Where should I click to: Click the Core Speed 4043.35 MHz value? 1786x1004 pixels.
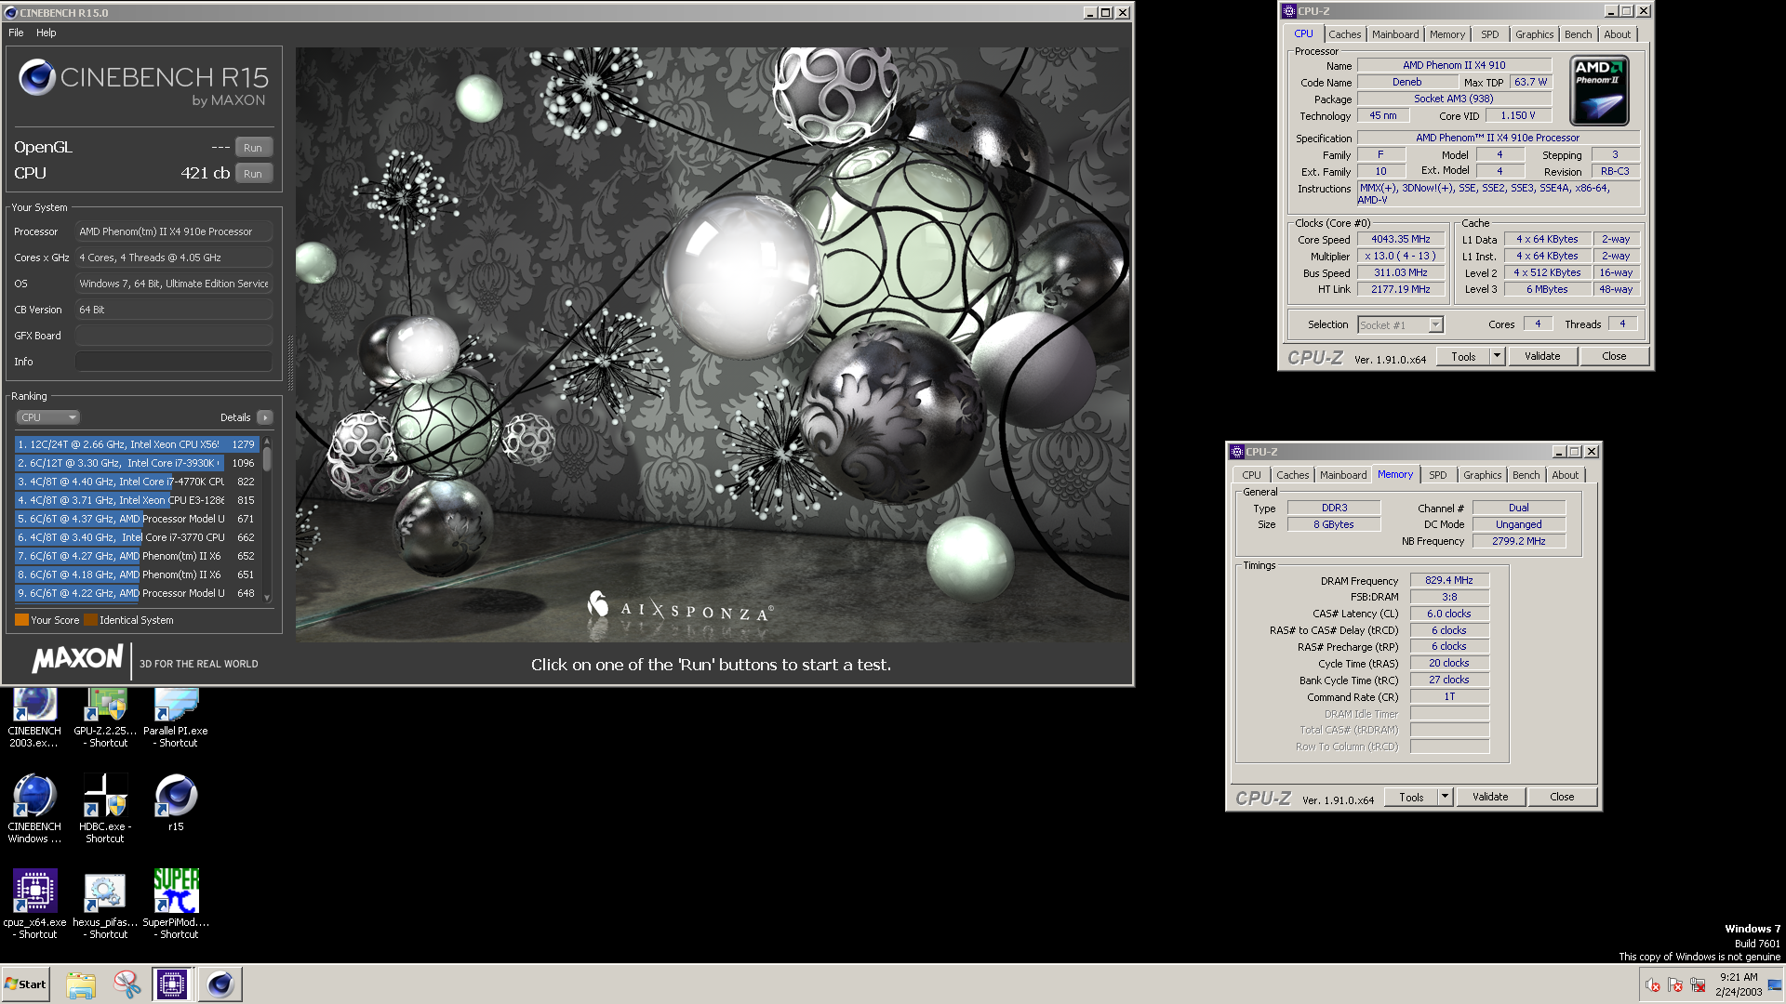point(1400,239)
